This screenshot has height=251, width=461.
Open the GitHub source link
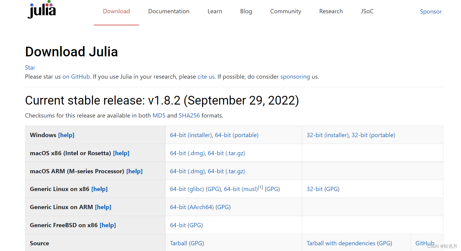point(425,243)
